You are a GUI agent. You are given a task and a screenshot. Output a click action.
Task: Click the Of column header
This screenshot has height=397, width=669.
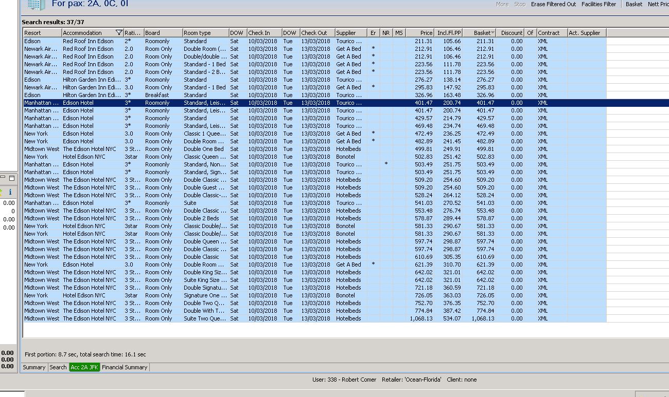[530, 33]
